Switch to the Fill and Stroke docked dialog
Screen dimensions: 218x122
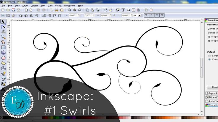click(212, 97)
